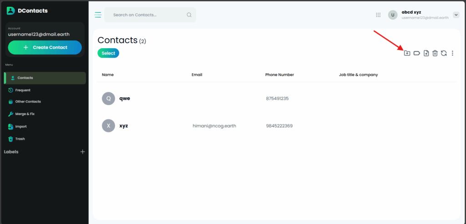Viewport: 466px width, 224px height.
Task: Click the Select button
Action: [108, 53]
